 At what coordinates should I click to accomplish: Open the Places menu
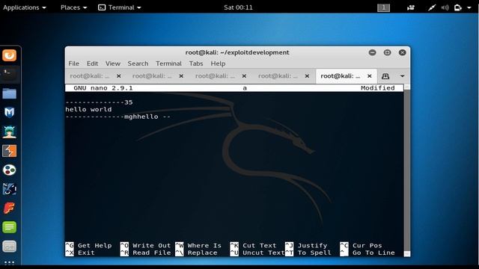coord(73,7)
